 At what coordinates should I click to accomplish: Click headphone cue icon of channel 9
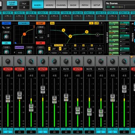[x=66, y=132]
